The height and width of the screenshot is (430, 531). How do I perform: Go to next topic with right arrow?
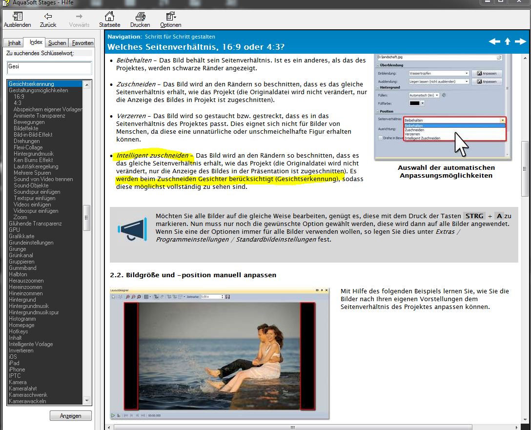[x=520, y=41]
